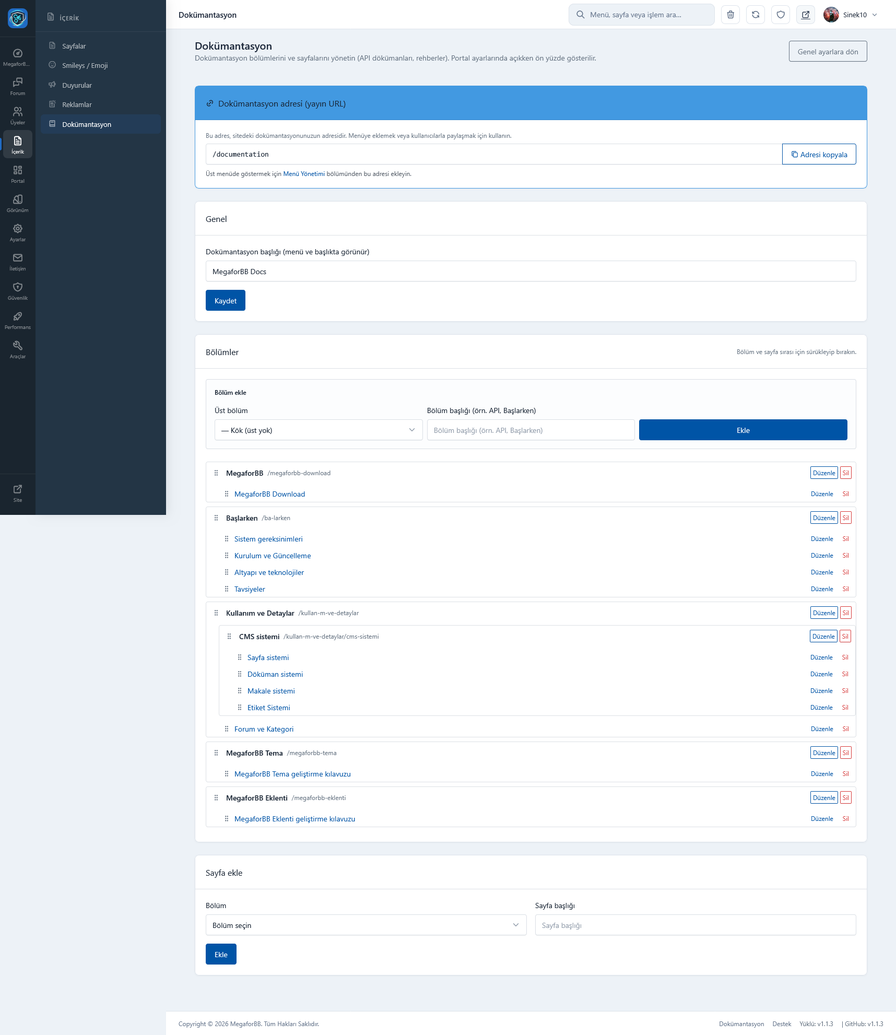Open site in new window icon
The width and height of the screenshot is (896, 1035).
pyautogui.click(x=806, y=15)
